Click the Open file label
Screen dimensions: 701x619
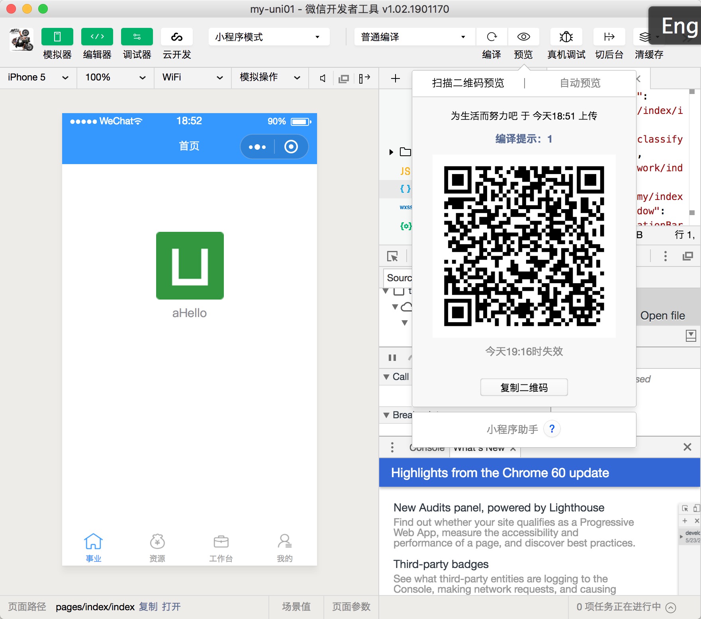point(662,315)
